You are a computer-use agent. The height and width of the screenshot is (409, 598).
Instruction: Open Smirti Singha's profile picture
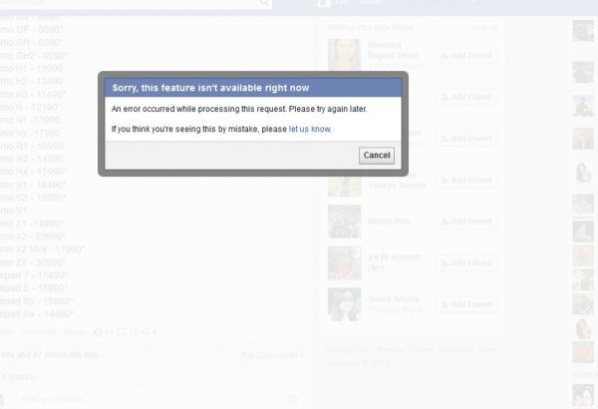pyautogui.click(x=345, y=304)
